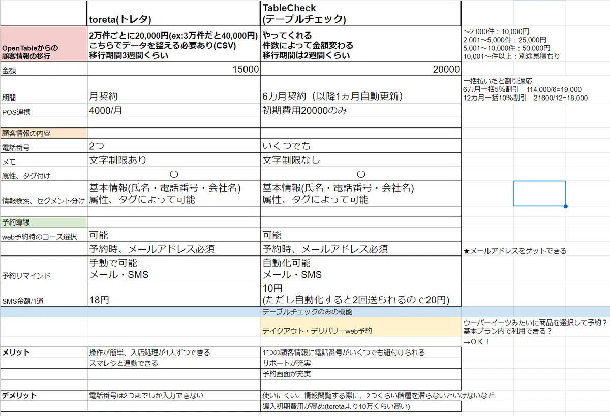Select the note '10,001〜件以上：別途見積もり'
Image resolution: width=610 pixels, height=416 pixels.
pos(510,56)
